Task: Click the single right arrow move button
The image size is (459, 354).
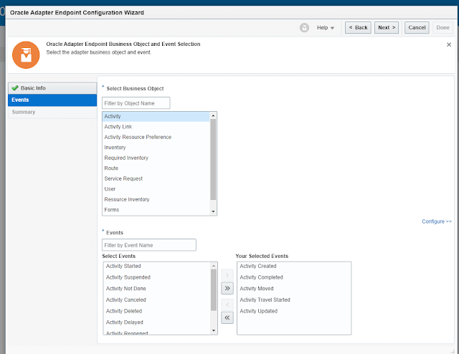Action: tap(227, 275)
